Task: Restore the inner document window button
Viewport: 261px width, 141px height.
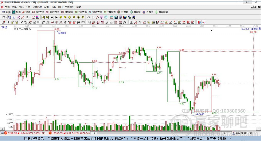Action: tap(255, 7)
